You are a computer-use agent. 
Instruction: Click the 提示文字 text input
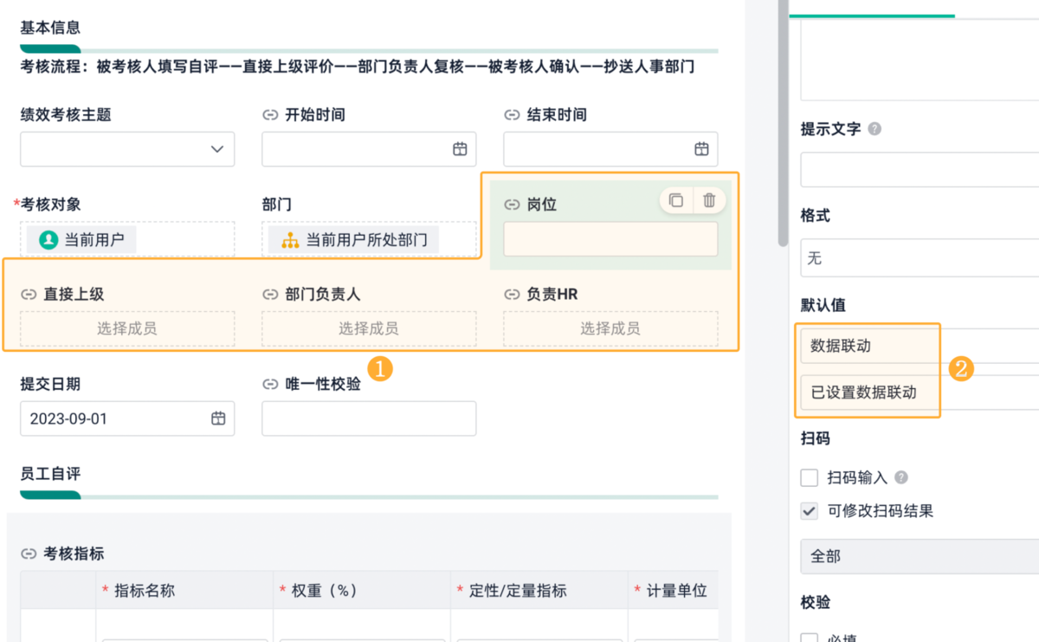(x=920, y=170)
